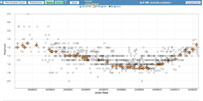Uncheck the Faint observations checkbox
Viewport: 203px width, 101px height.
(115, 7)
